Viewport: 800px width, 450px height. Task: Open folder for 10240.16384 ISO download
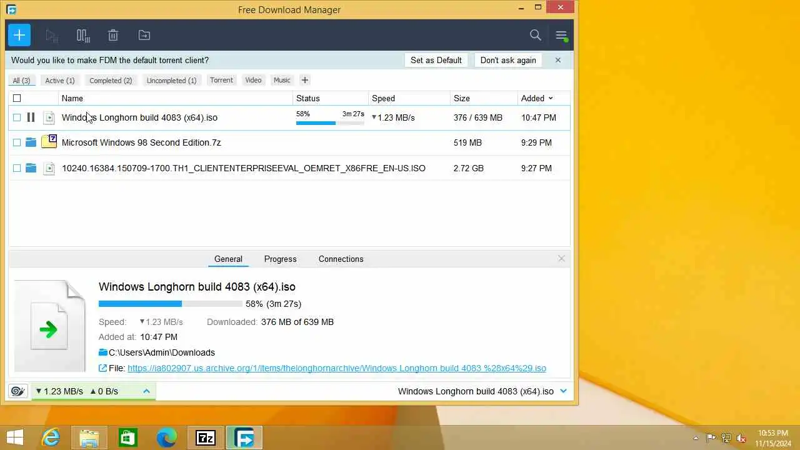[31, 168]
